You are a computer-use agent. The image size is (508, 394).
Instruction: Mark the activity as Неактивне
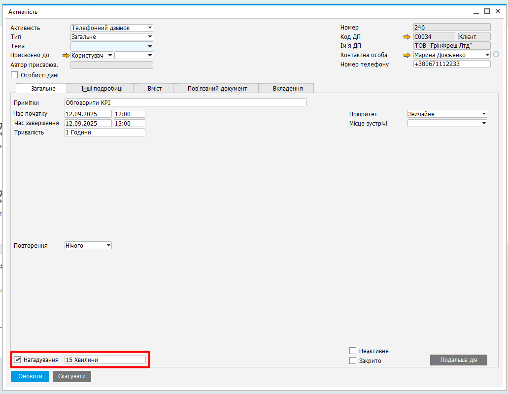click(353, 351)
